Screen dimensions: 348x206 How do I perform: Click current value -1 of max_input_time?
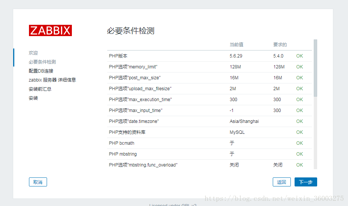pos(231,110)
